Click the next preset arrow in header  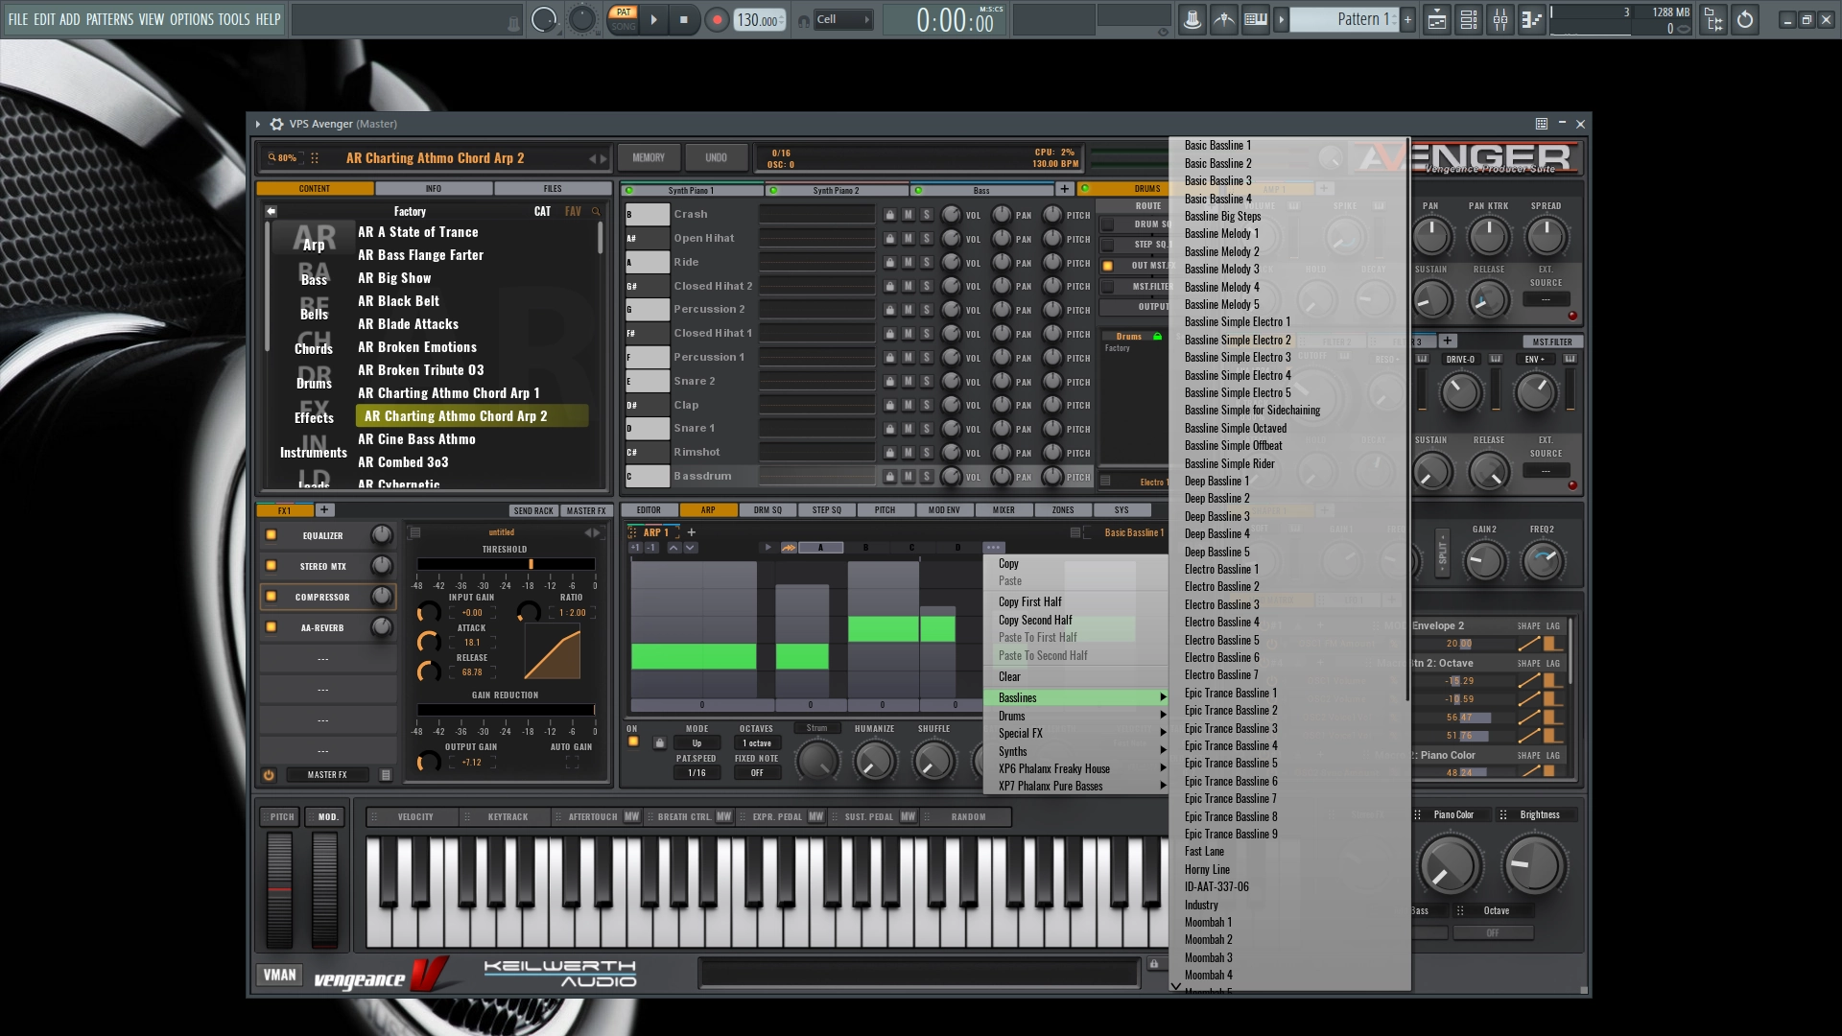603,158
